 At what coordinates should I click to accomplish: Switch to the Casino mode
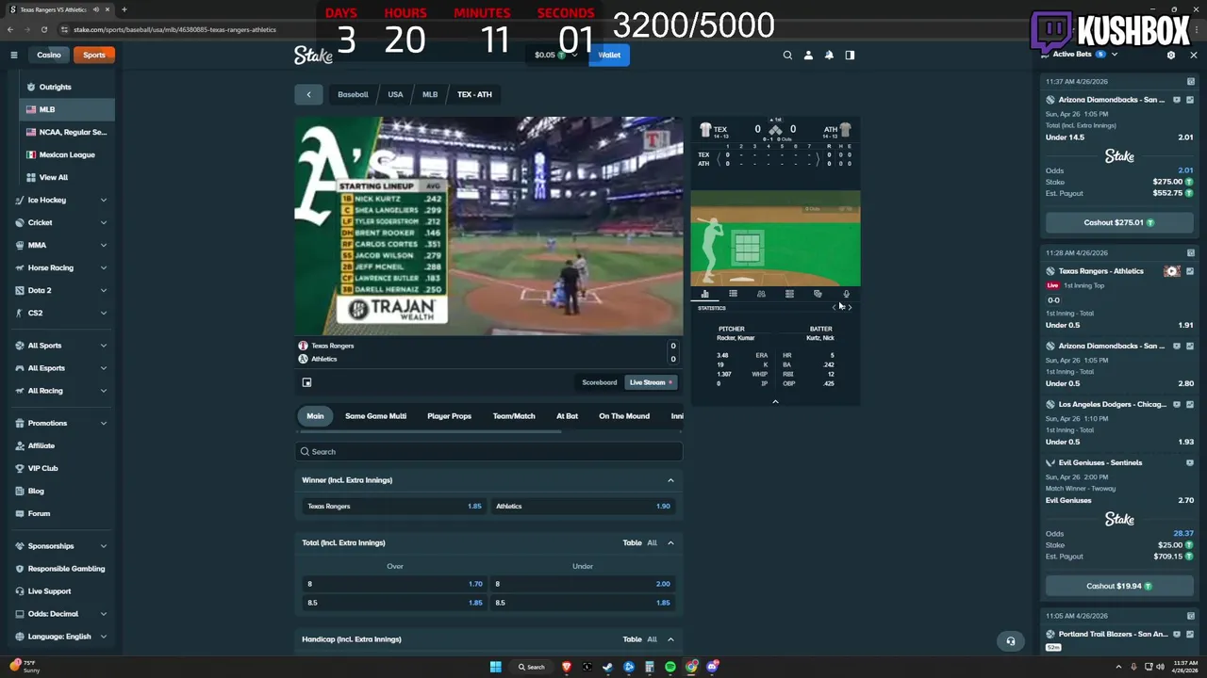click(x=48, y=55)
